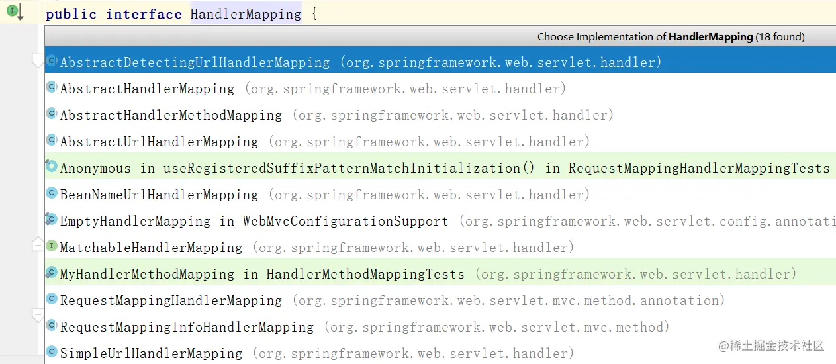Screen dimensions: 836x364
Task: Click the implementations gutter icon beside HandlerMapping
Action: coord(15,11)
